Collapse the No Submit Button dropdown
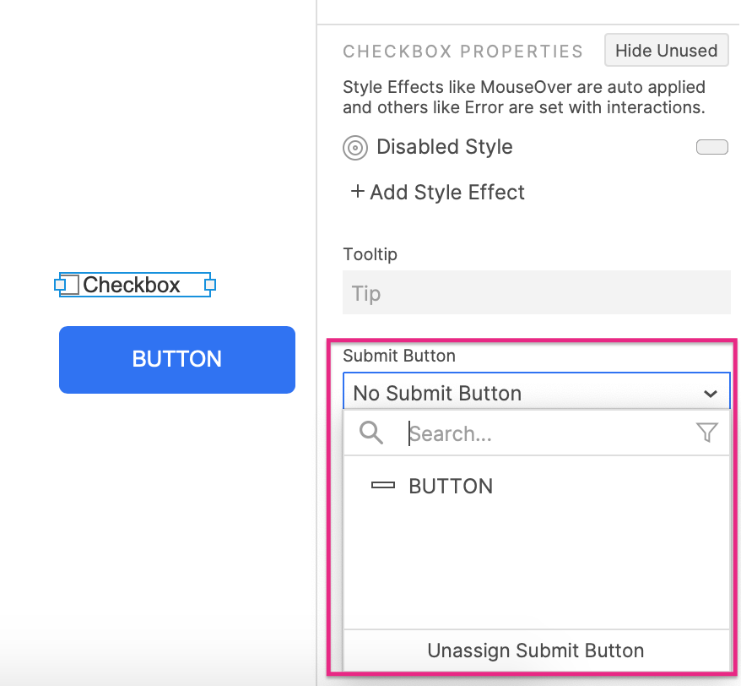Viewport: 741px width, 686px height. click(x=537, y=393)
